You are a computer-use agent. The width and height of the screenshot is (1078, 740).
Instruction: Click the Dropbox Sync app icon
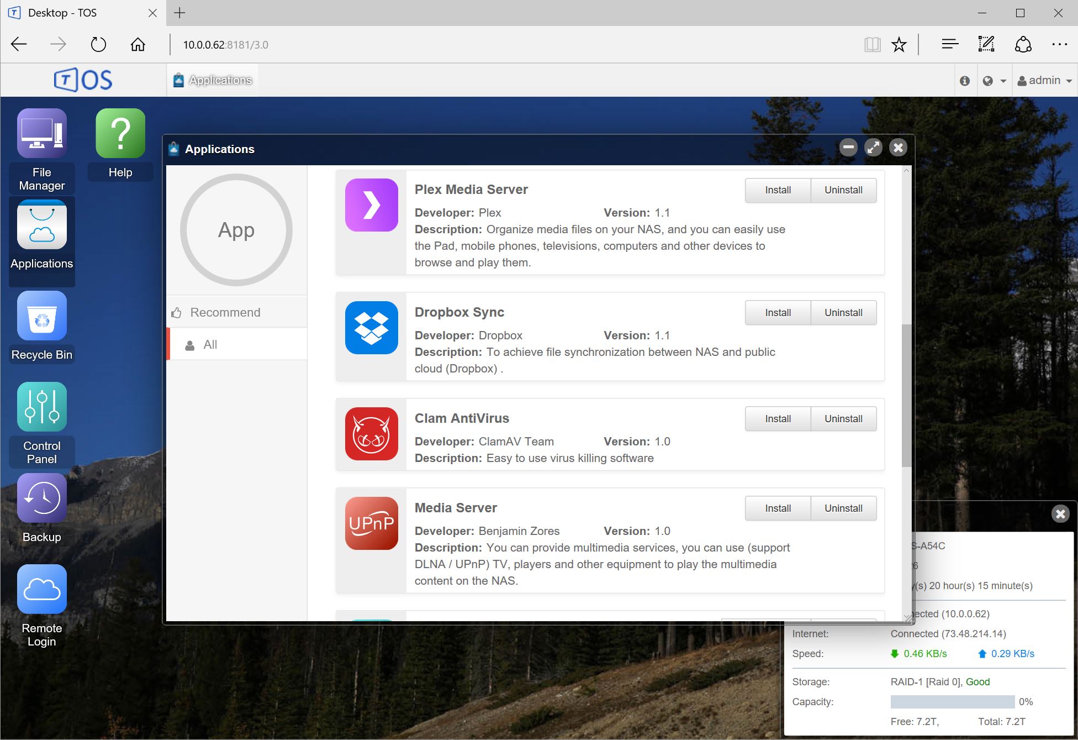tap(372, 328)
